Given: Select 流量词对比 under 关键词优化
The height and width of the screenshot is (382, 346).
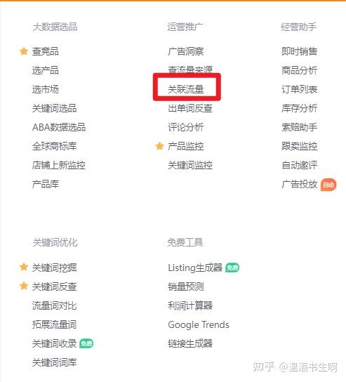Looking at the screenshot, I should point(55,305).
